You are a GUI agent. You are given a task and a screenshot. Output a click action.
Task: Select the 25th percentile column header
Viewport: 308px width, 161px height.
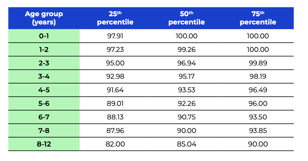point(115,18)
